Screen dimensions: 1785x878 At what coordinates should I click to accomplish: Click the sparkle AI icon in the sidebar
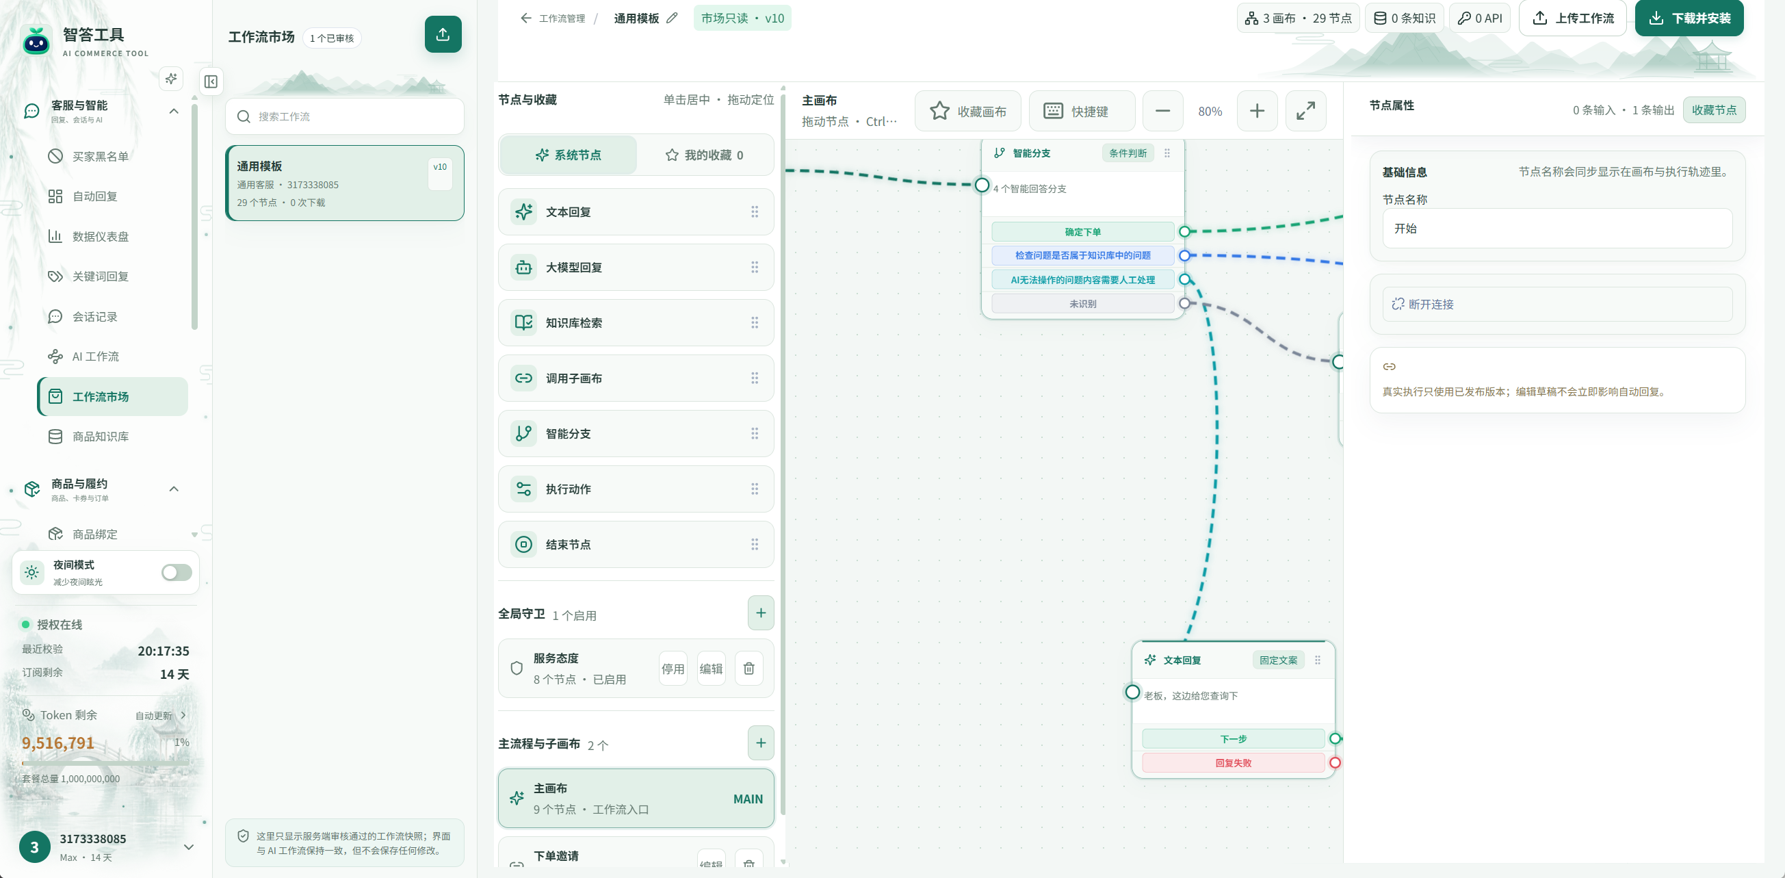[171, 78]
